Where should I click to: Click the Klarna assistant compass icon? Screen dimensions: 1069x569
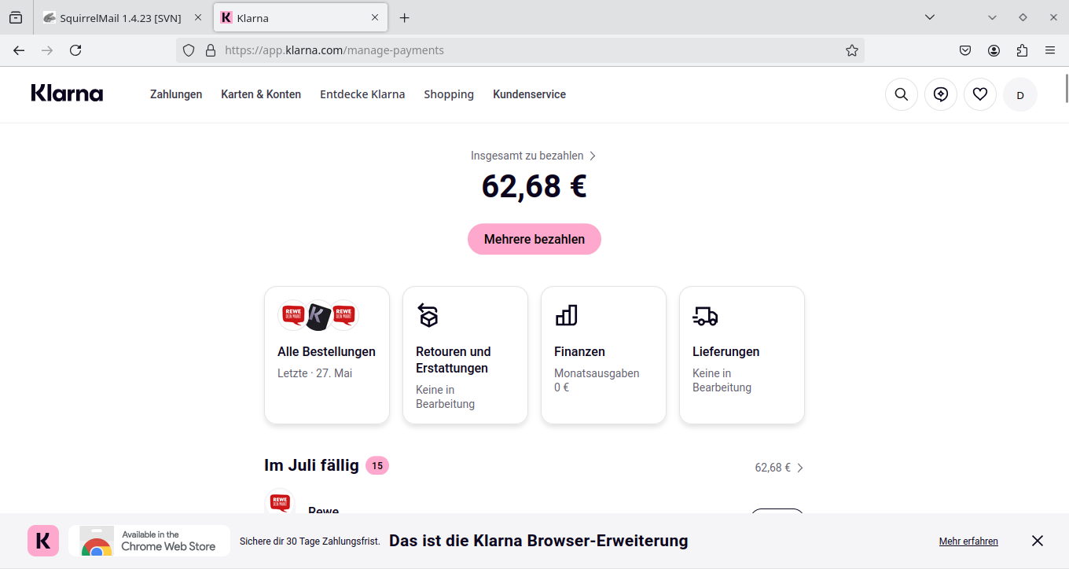[941, 94]
